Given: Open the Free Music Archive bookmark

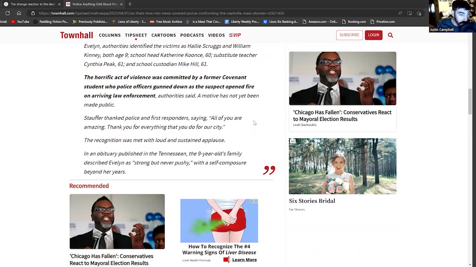Looking at the screenshot, I should (x=166, y=22).
